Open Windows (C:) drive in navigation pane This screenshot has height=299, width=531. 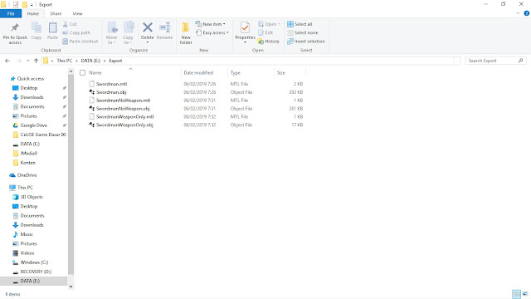(x=34, y=262)
